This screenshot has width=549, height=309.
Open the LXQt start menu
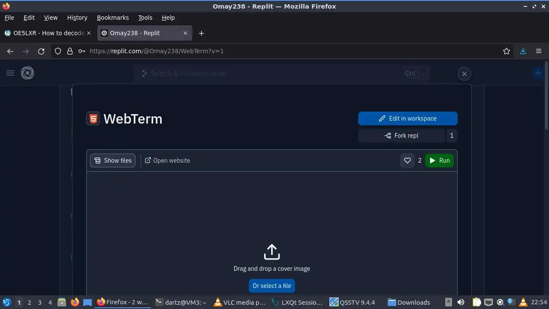(x=6, y=302)
